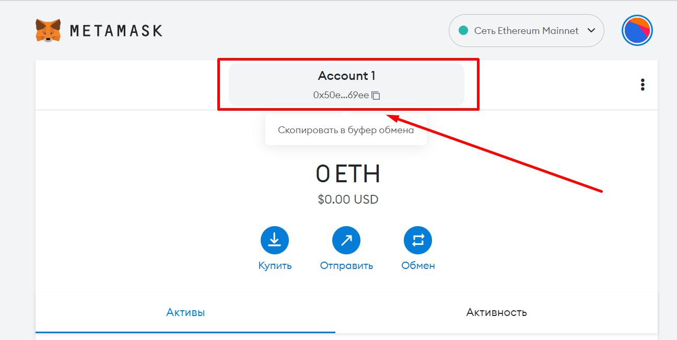Switch to the Активы tab
Image resolution: width=677 pixels, height=340 pixels.
click(185, 312)
